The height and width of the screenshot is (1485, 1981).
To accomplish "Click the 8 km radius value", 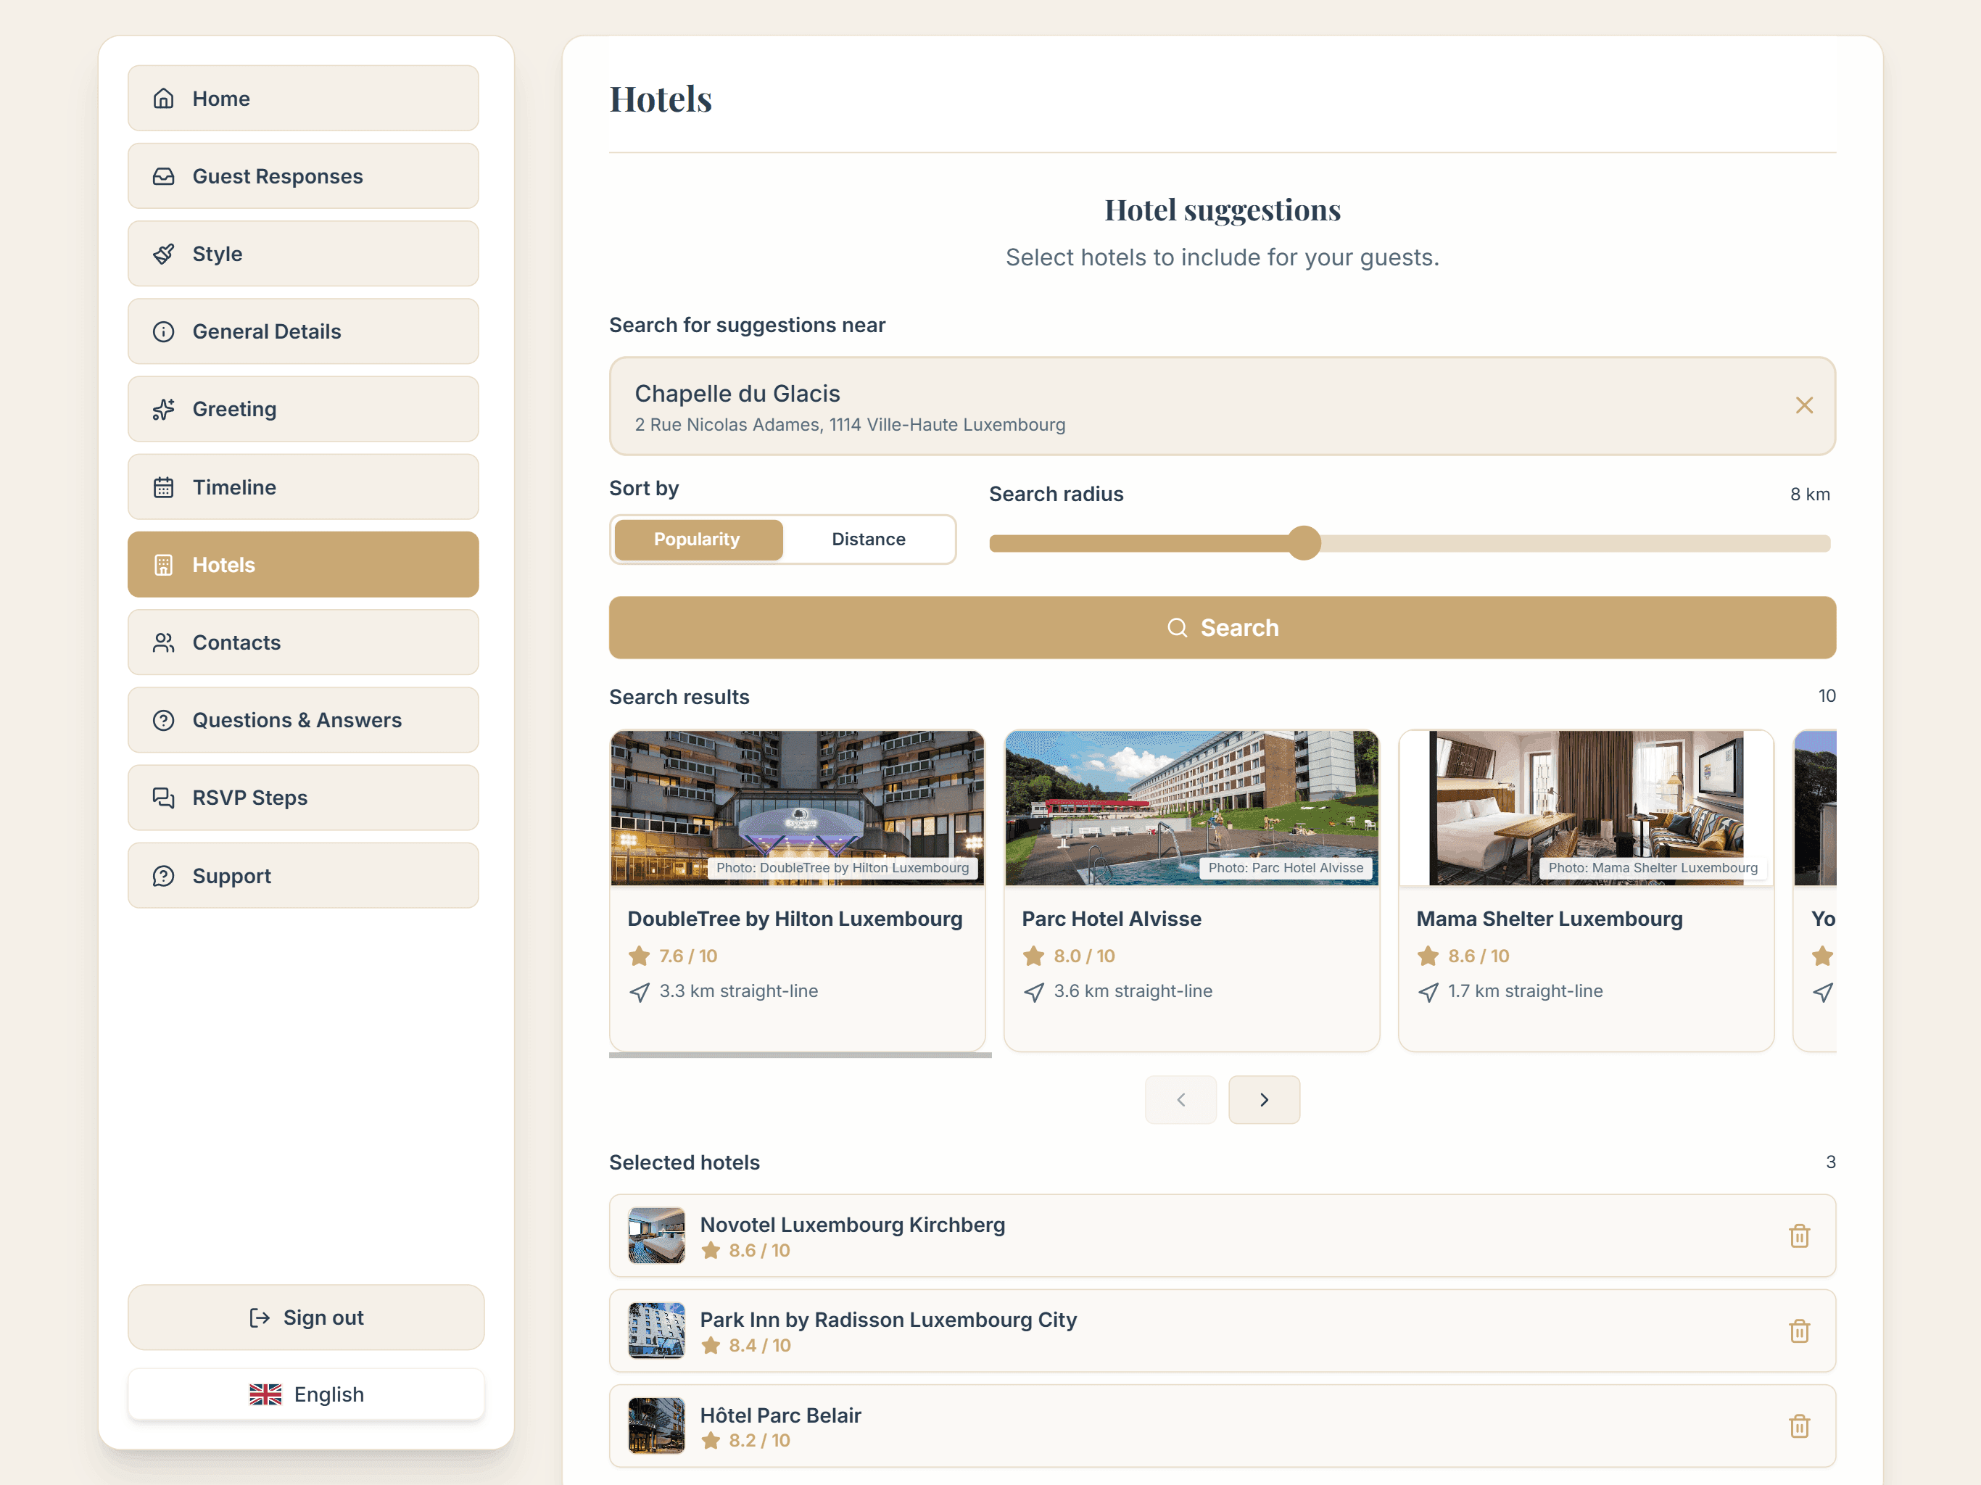I will point(1810,495).
